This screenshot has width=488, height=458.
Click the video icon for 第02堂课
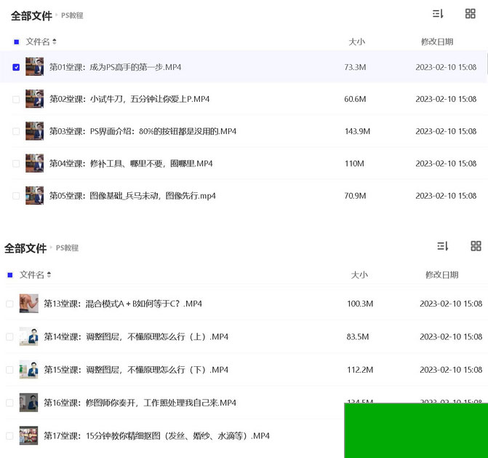[x=34, y=99]
